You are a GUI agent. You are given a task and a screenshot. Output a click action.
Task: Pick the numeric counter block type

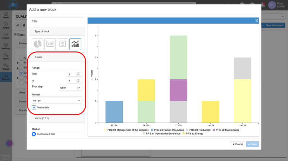click(62, 44)
